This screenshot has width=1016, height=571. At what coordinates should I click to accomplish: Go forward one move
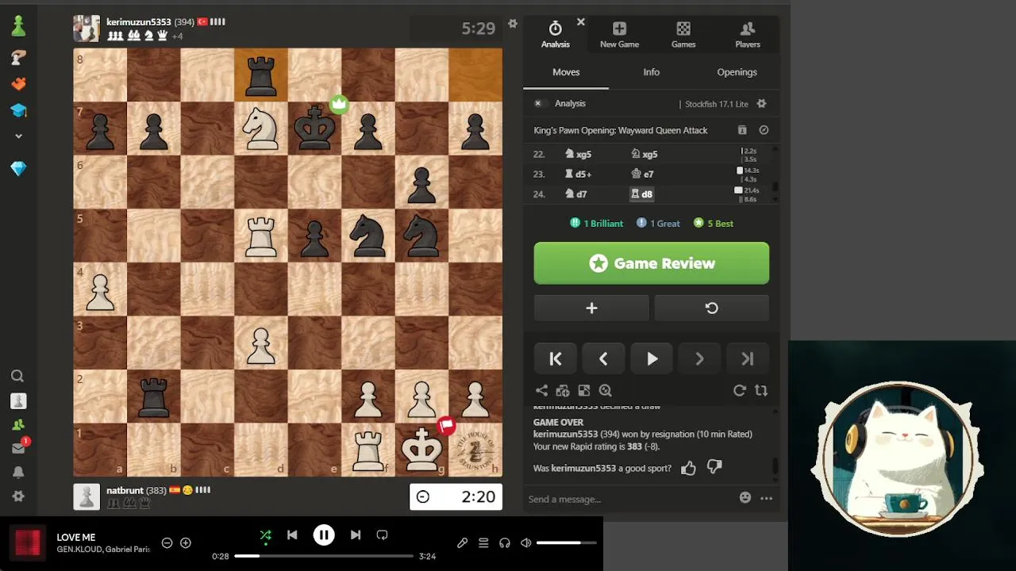click(x=699, y=359)
